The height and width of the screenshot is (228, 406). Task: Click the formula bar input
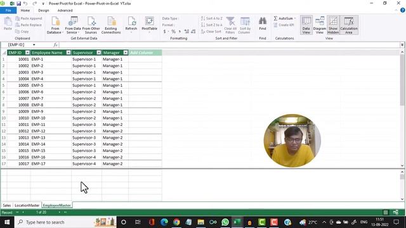coord(230,45)
